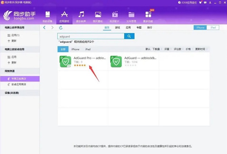Collapse the 电脑上的安卓应用 section header

[x=20, y=49]
